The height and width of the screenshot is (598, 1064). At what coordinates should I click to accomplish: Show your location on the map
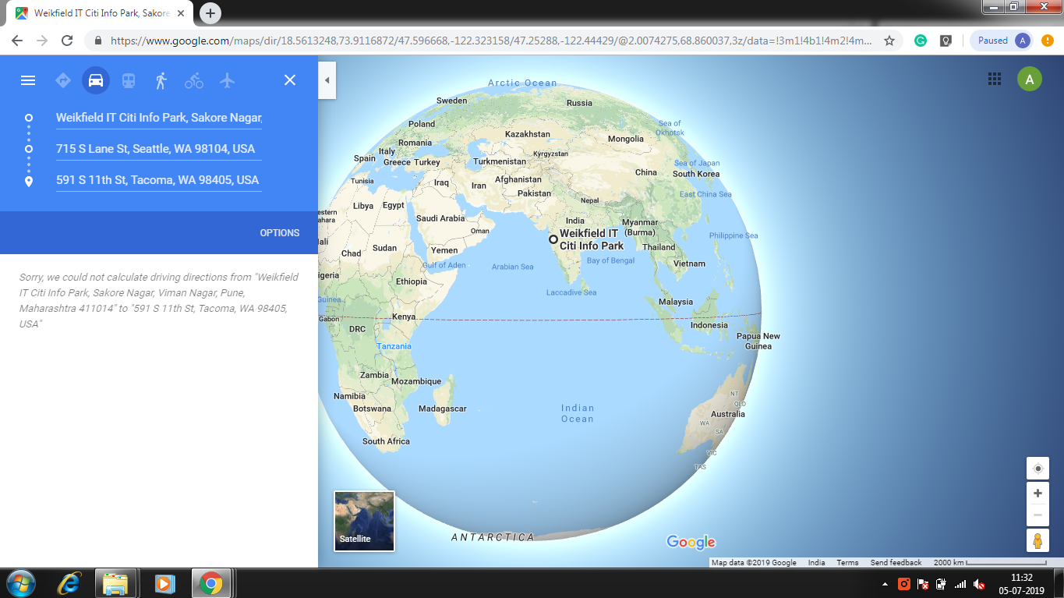click(1037, 469)
